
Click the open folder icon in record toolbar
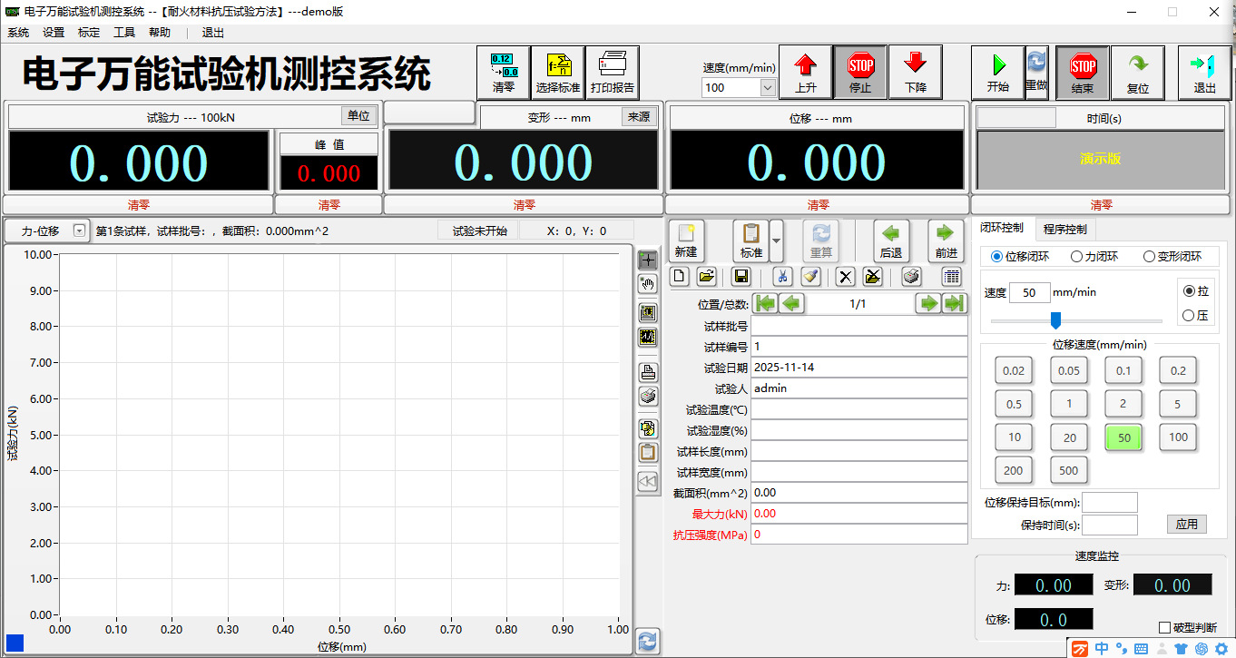(707, 277)
